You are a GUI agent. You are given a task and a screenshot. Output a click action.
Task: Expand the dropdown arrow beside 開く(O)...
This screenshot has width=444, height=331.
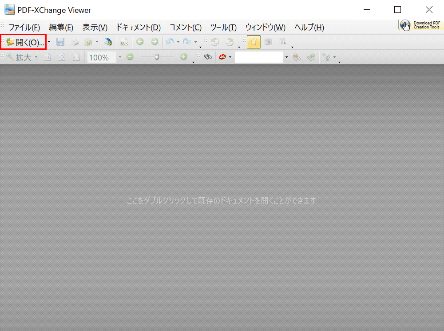[x=49, y=42]
